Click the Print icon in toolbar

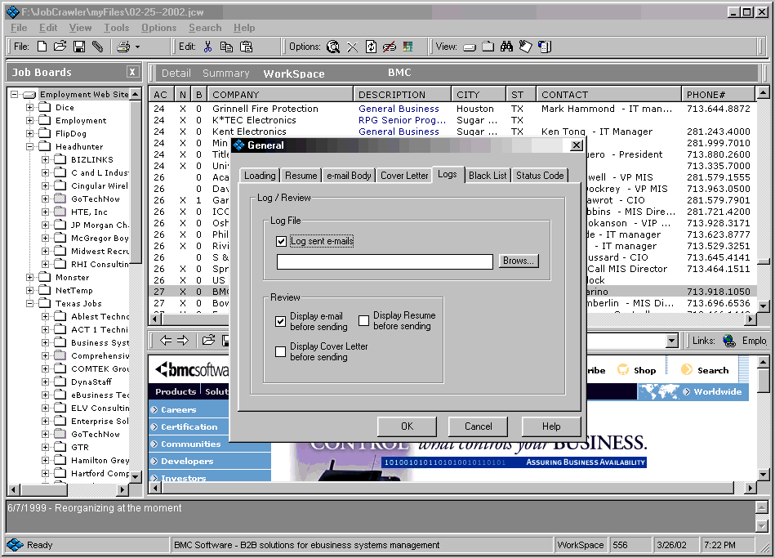(122, 47)
